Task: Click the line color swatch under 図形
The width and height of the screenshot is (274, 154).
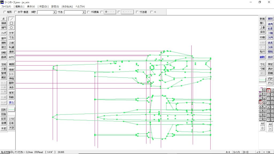Action: pyautogui.click(x=11, y=109)
